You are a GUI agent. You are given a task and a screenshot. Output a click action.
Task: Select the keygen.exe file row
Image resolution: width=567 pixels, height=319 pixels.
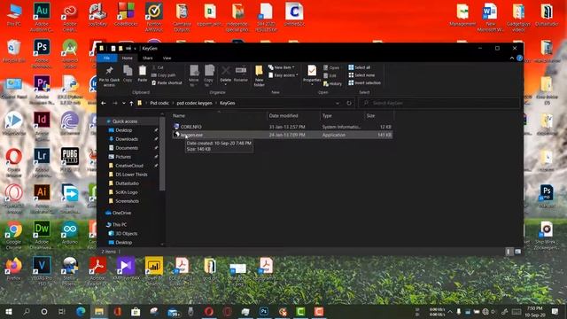282,135
